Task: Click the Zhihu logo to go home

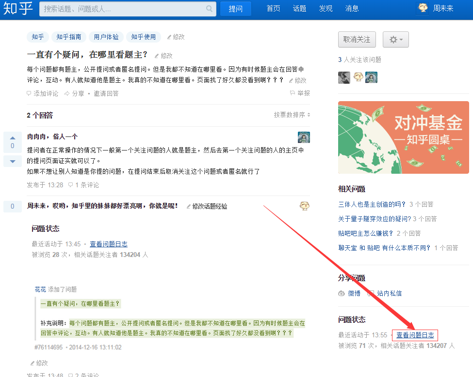Action: point(18,9)
